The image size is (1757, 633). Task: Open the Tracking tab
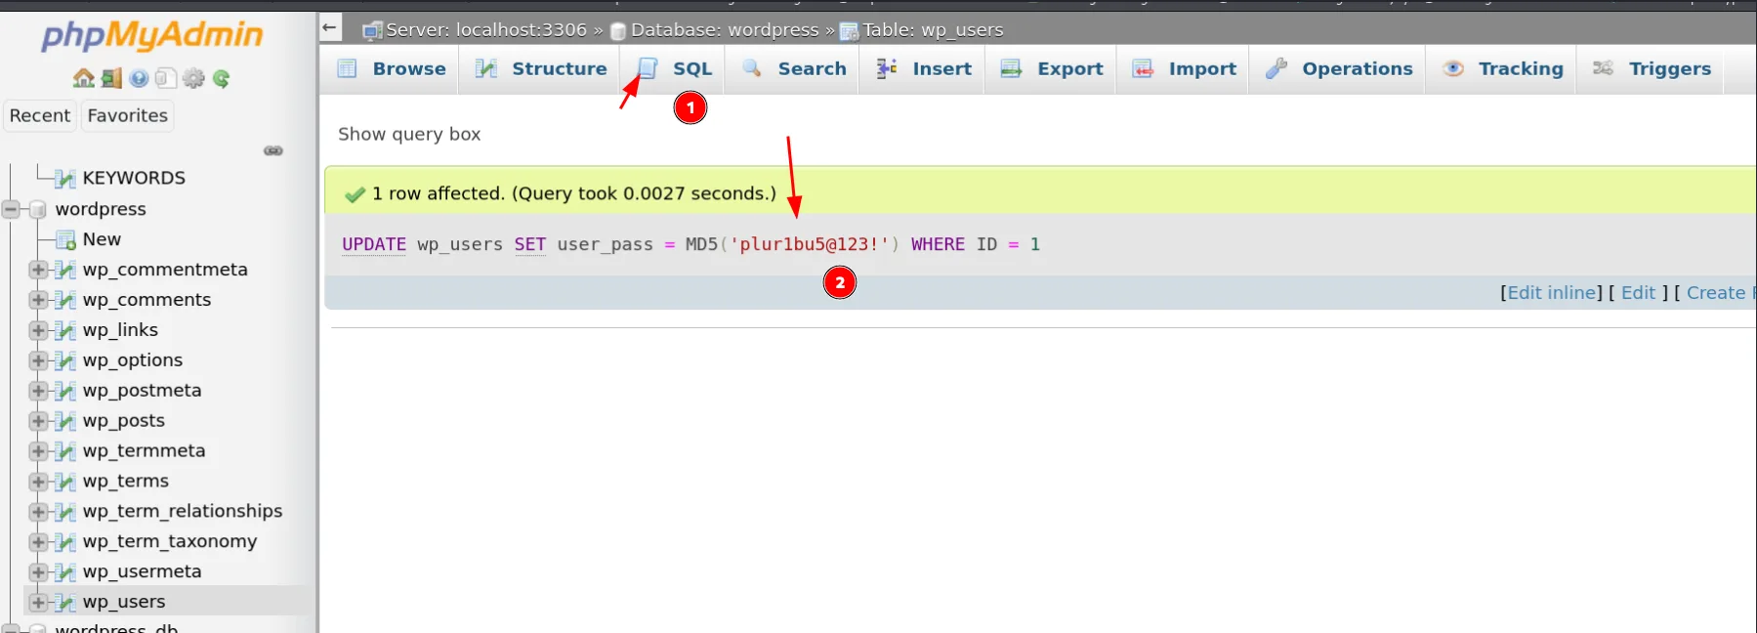click(1501, 69)
